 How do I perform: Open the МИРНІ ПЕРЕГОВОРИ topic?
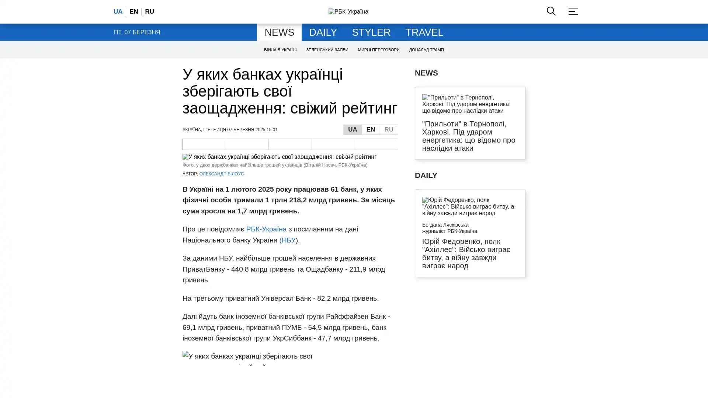379,50
